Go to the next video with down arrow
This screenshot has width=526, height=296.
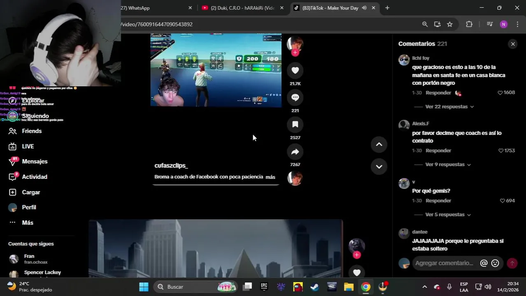point(379,166)
